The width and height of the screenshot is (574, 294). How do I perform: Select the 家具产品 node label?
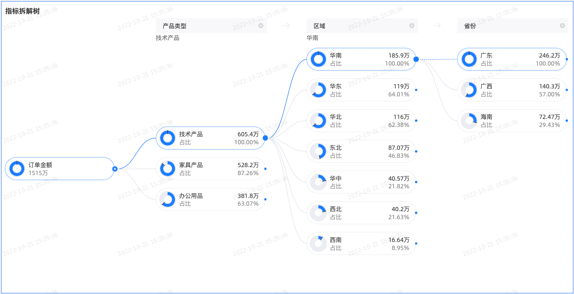click(x=191, y=165)
